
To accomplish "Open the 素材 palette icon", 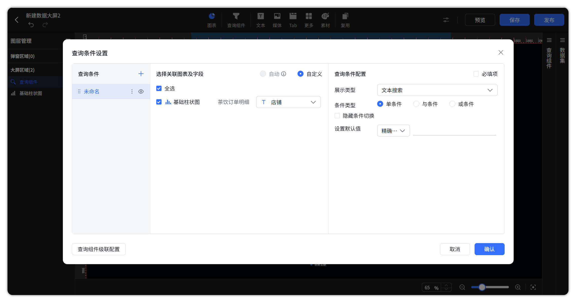I will point(325,20).
